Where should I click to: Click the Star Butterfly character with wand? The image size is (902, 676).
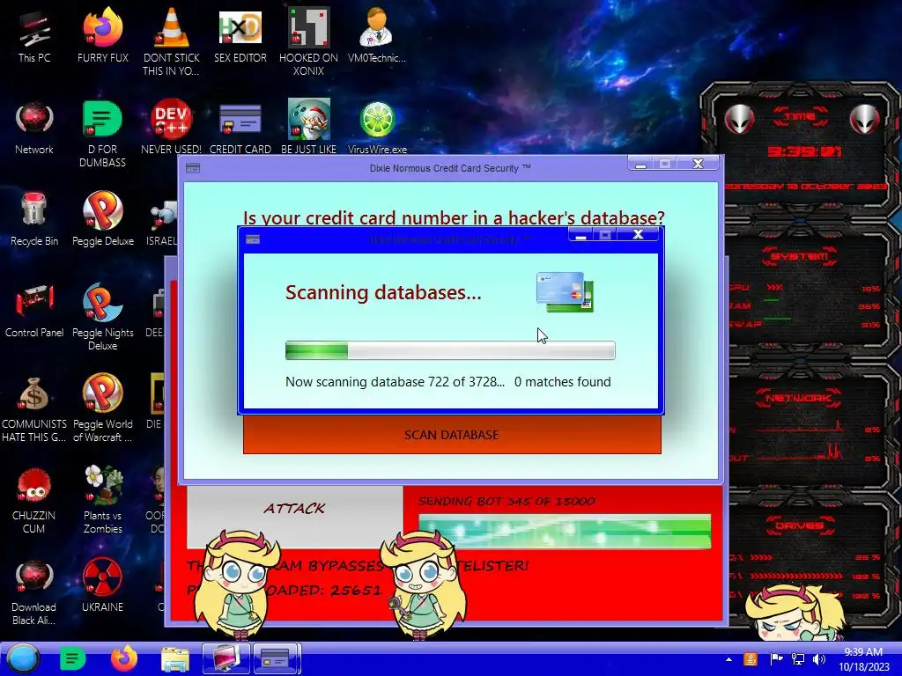pyautogui.click(x=423, y=584)
